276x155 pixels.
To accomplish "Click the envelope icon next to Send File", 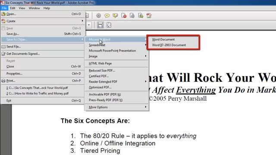I will 3,46.
